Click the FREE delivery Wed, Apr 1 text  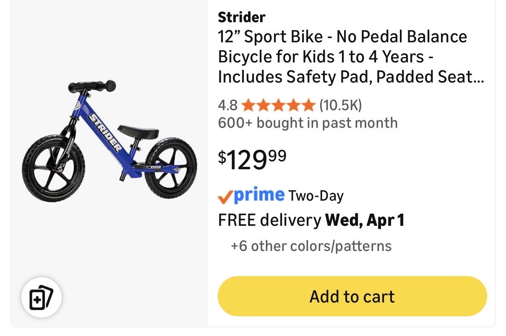coord(311,220)
